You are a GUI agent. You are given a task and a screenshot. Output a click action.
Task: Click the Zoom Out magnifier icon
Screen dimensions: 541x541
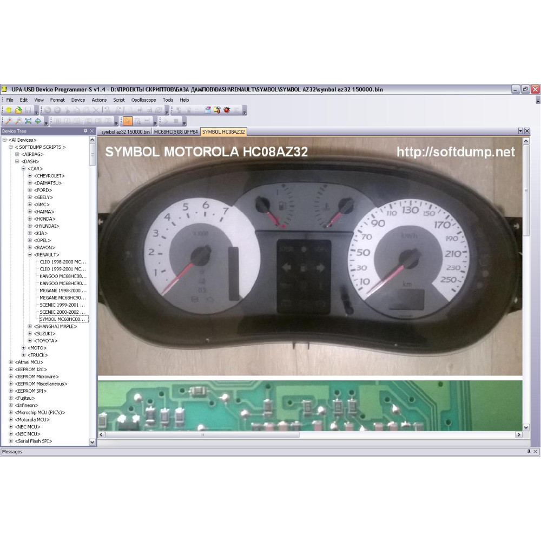point(18,121)
